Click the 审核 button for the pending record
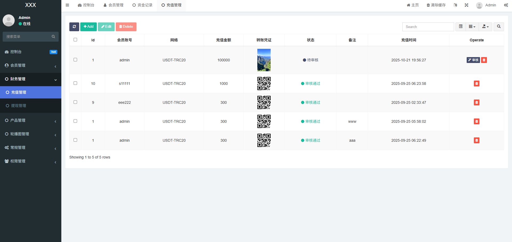This screenshot has height=242, width=512. click(473, 60)
